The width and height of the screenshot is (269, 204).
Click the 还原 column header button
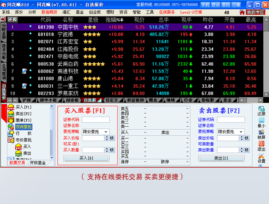point(13,19)
